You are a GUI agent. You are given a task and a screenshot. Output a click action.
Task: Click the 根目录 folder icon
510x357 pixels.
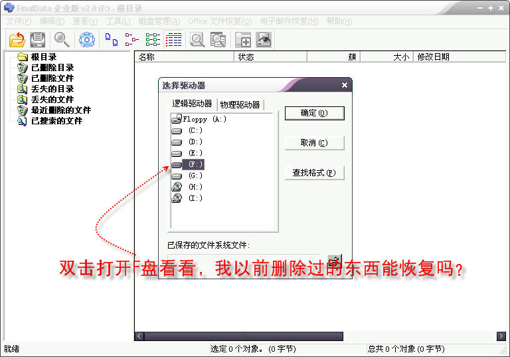coord(23,57)
